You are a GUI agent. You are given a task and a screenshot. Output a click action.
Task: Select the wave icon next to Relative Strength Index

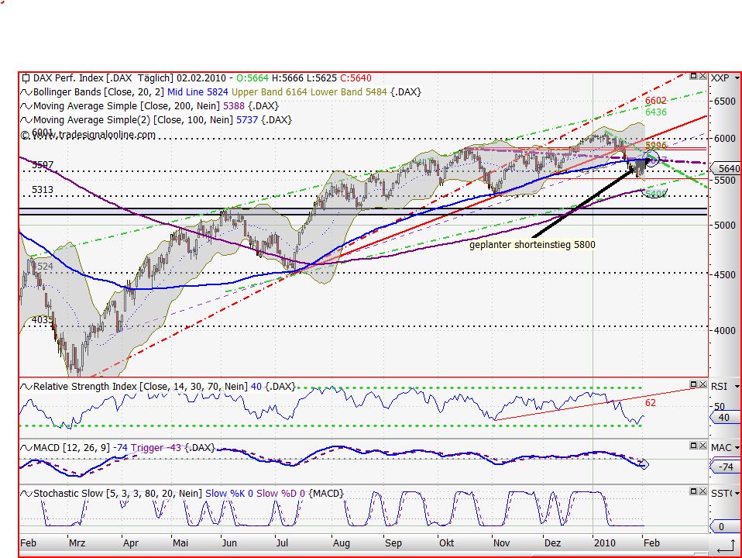(x=26, y=386)
